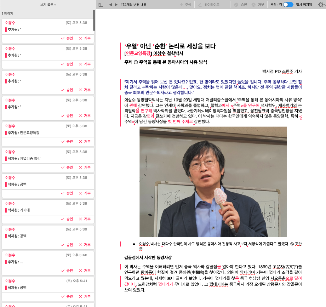The height and width of the screenshot is (307, 326).
Task: Accept the '거기에' deletion
Action: click(x=67, y=219)
